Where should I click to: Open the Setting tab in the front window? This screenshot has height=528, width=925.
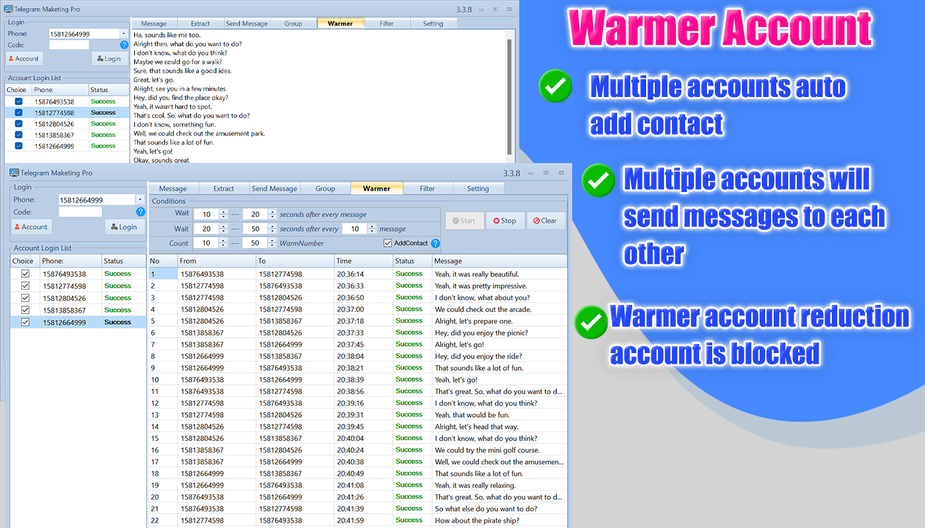tap(478, 189)
